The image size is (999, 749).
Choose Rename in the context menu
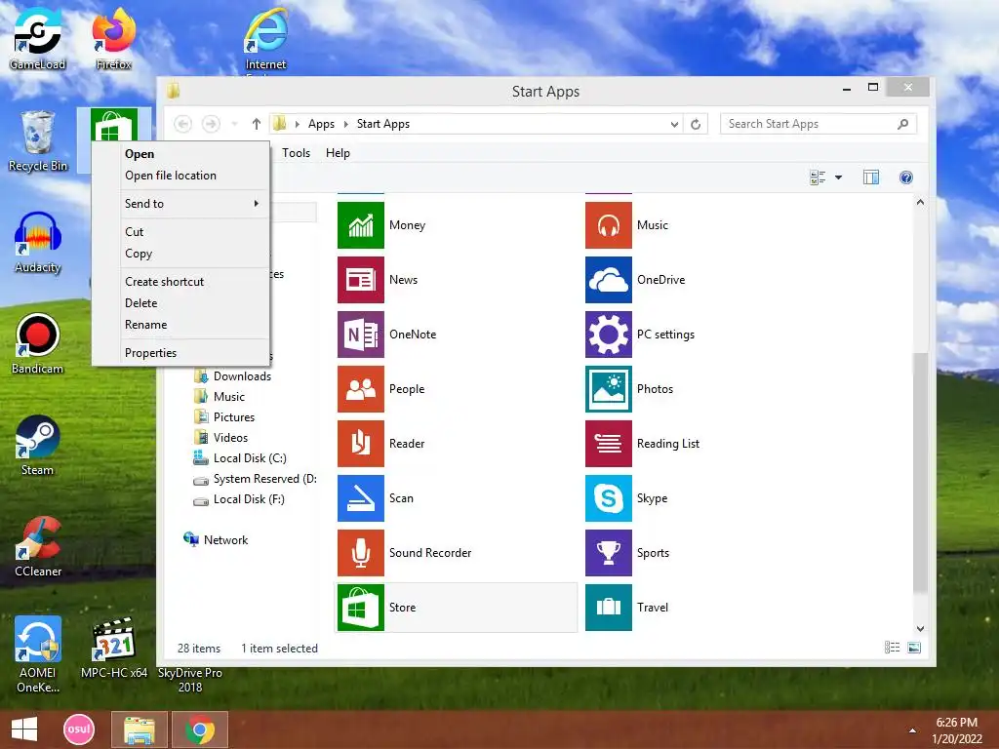(x=146, y=325)
